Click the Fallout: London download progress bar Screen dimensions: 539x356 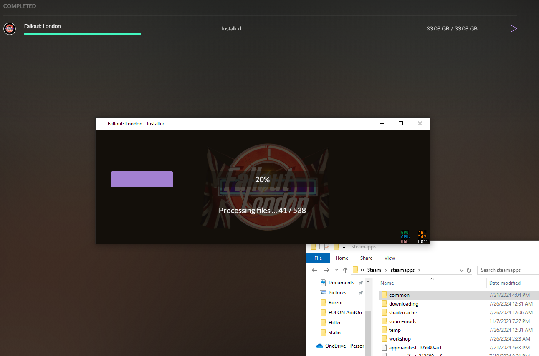tap(83, 34)
